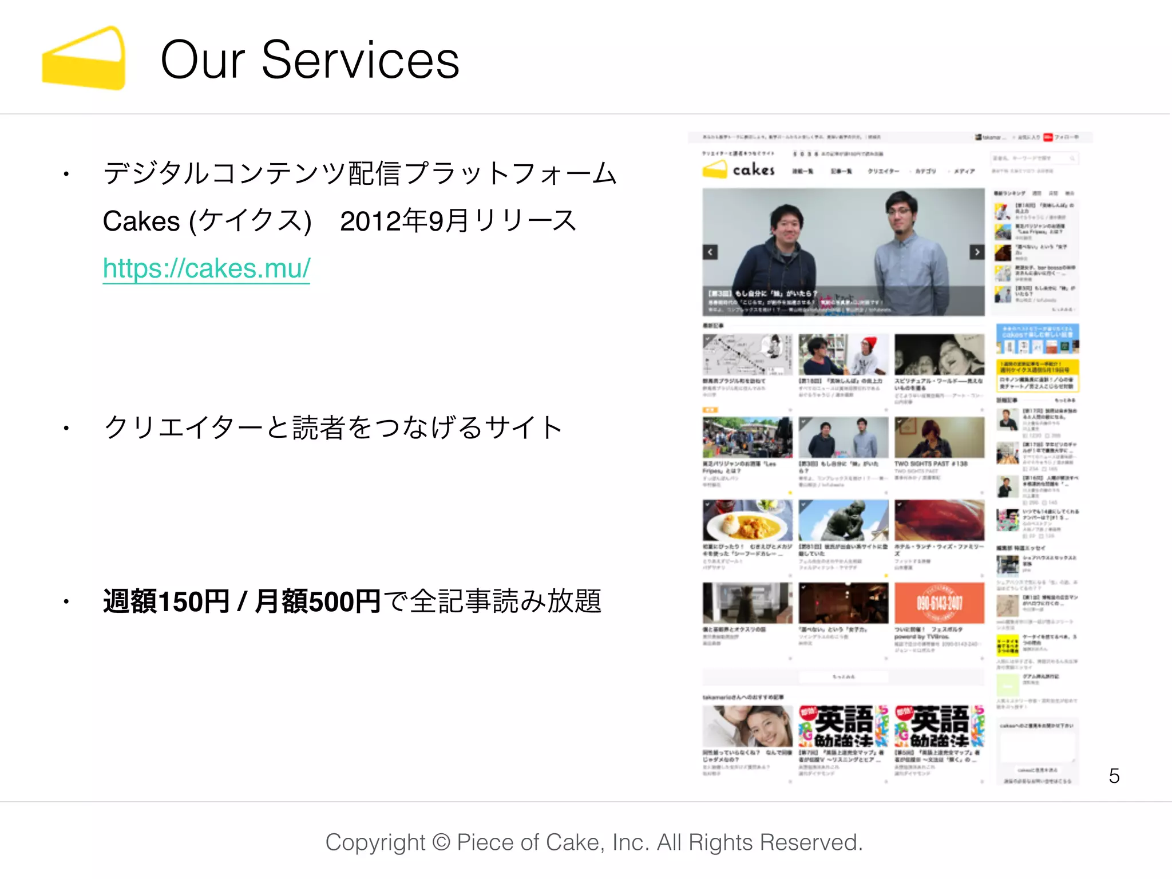This screenshot has height=879, width=1172.
Task: Select heading text Our Services
Action: point(310,60)
